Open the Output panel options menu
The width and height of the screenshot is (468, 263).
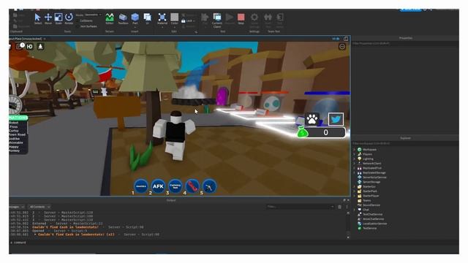pyautogui.click(x=347, y=207)
